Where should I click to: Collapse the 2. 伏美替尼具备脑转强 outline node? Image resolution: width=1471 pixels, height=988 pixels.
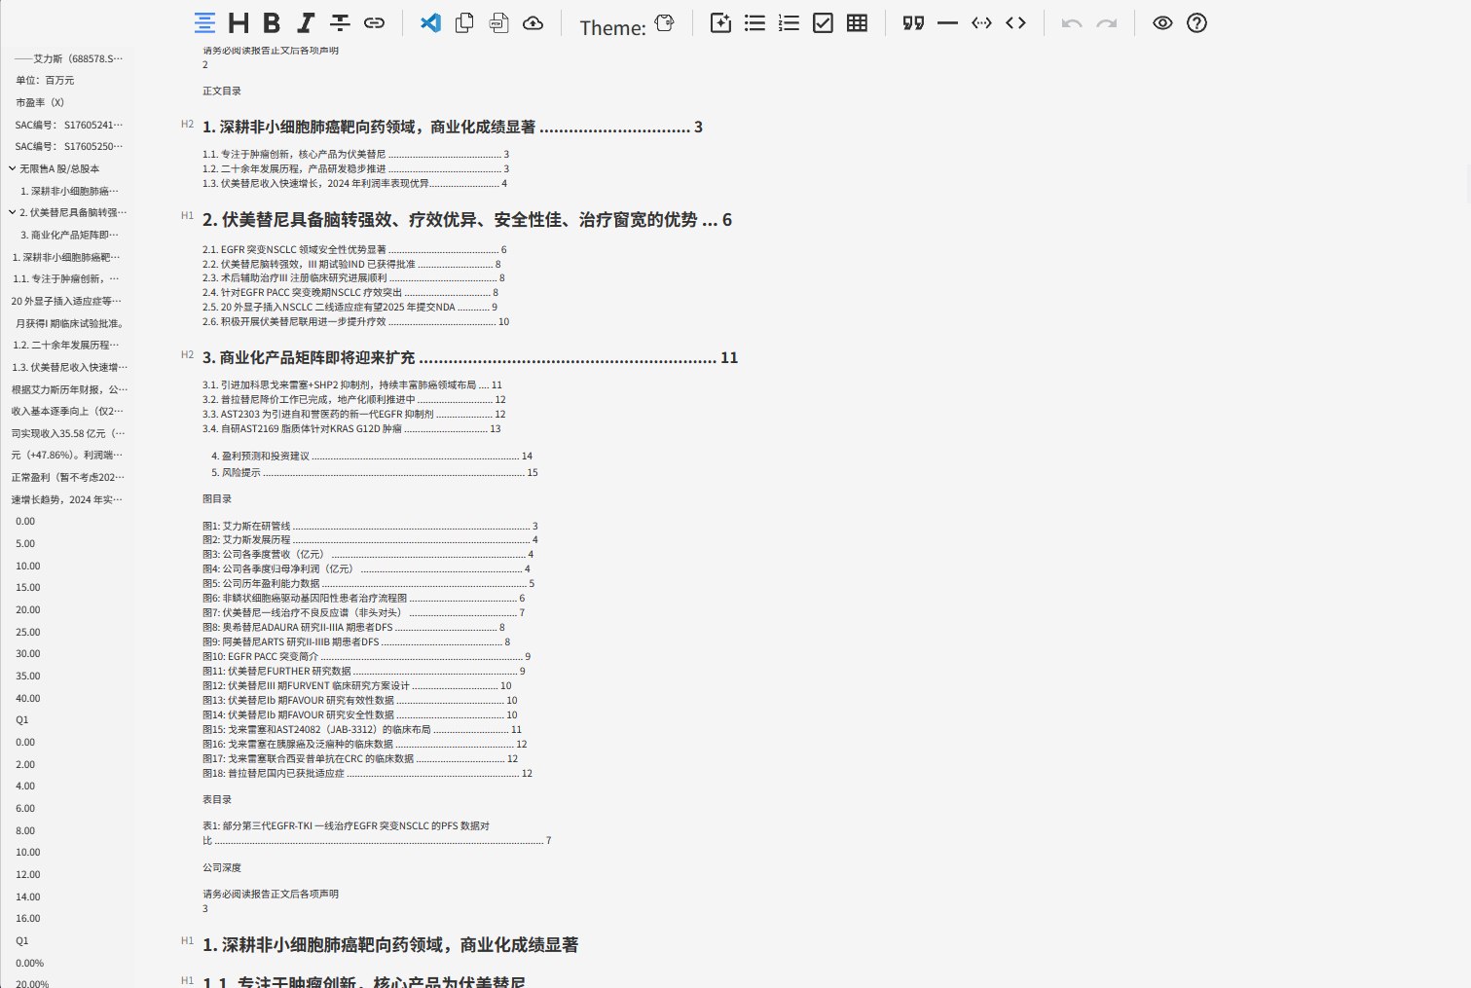(x=12, y=212)
